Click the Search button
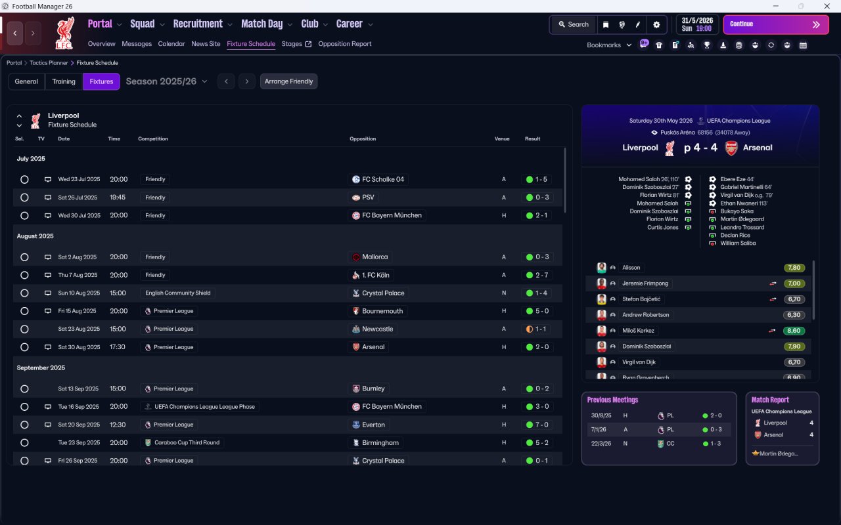Viewport: 841px width, 525px height. coord(574,24)
